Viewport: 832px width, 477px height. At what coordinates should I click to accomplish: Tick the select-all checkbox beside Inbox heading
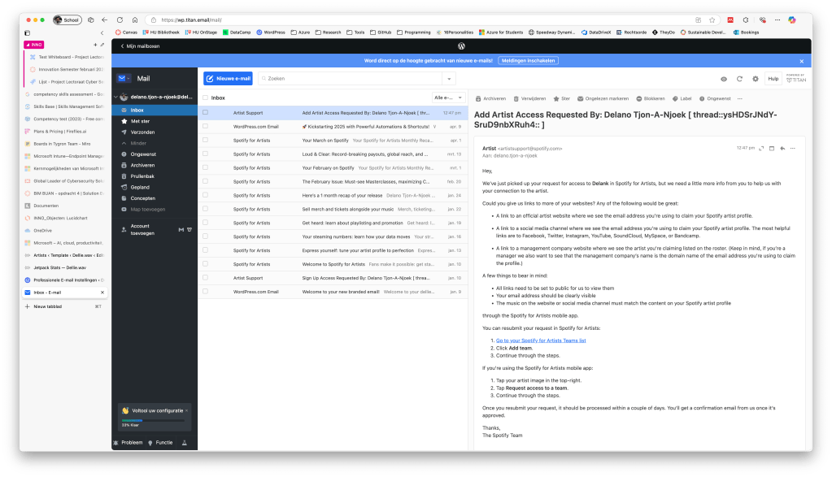(206, 98)
